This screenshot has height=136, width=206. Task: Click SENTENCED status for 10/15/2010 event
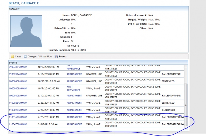click(168, 81)
